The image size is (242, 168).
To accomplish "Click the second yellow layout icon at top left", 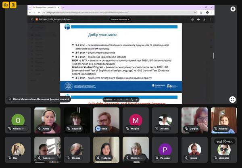I will (x=13, y=5).
